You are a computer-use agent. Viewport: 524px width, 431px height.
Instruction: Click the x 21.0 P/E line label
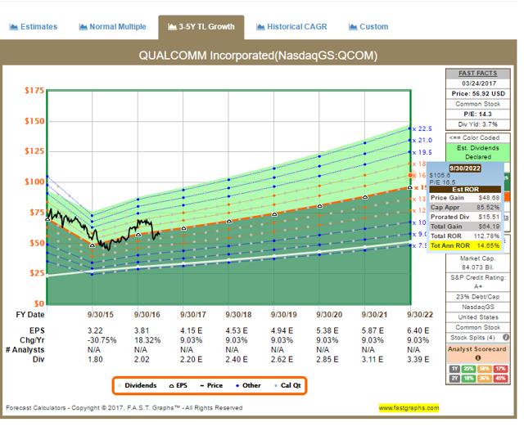coord(422,141)
